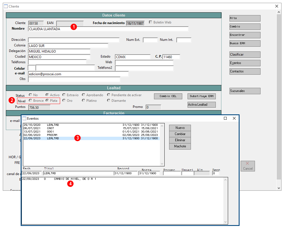The width and height of the screenshot is (284, 229).
Task: Select the Plata level radio button
Action: [x=47, y=100]
